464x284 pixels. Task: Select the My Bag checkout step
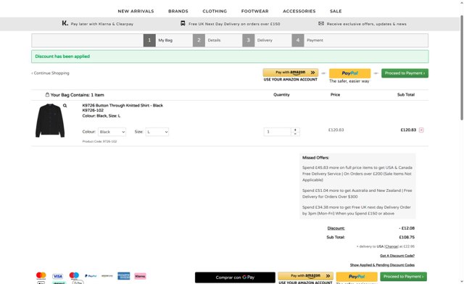(x=158, y=41)
